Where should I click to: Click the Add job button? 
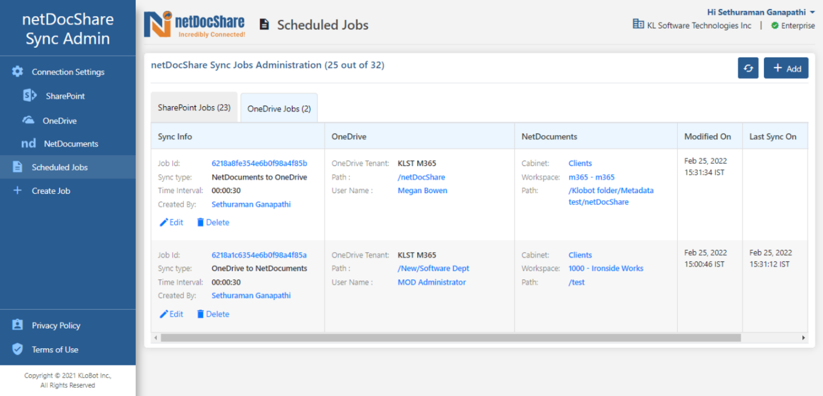(x=786, y=68)
